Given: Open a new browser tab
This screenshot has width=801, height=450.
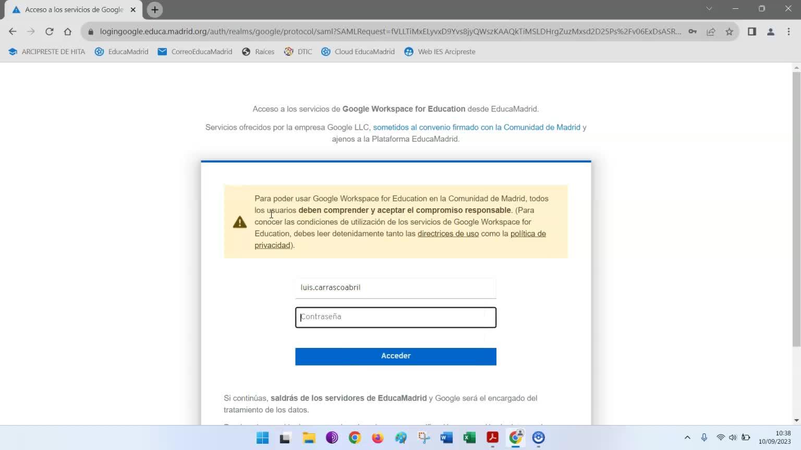Looking at the screenshot, I should click(x=155, y=9).
